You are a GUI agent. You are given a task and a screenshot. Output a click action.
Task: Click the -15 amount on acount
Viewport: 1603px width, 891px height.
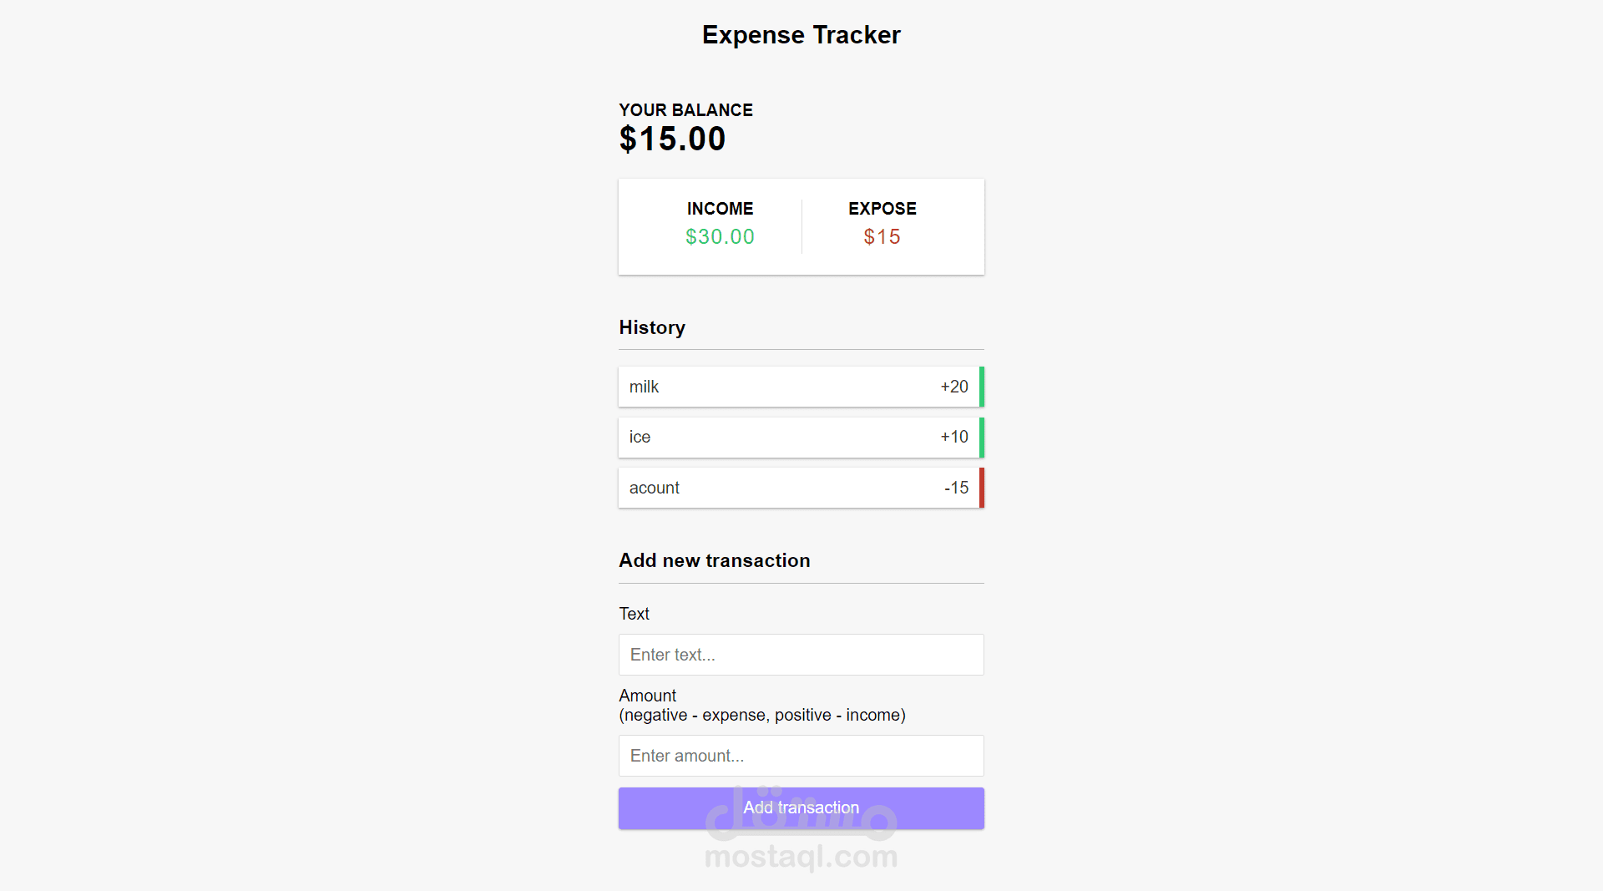tap(956, 488)
